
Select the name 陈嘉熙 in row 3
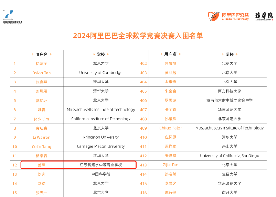pyautogui.click(x=41, y=82)
